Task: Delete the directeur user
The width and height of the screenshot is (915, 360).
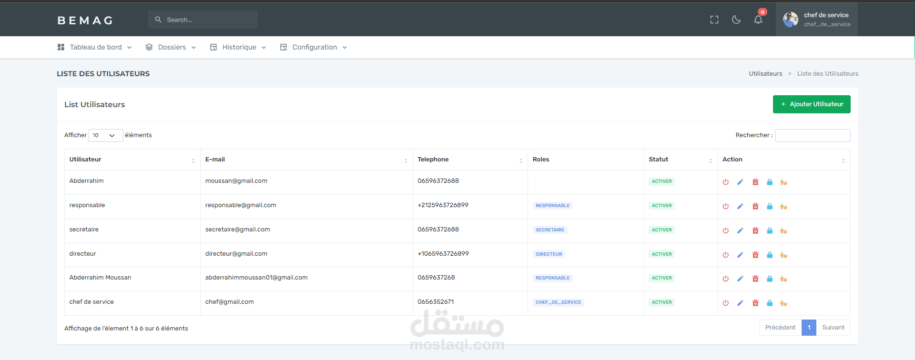Action: (755, 255)
